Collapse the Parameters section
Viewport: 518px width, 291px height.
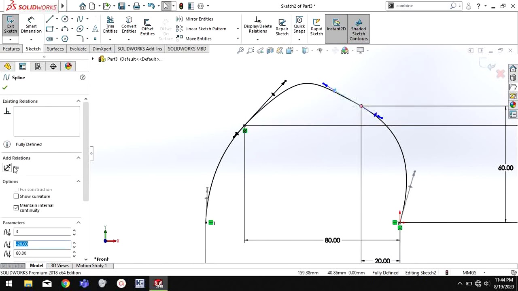[79, 223]
